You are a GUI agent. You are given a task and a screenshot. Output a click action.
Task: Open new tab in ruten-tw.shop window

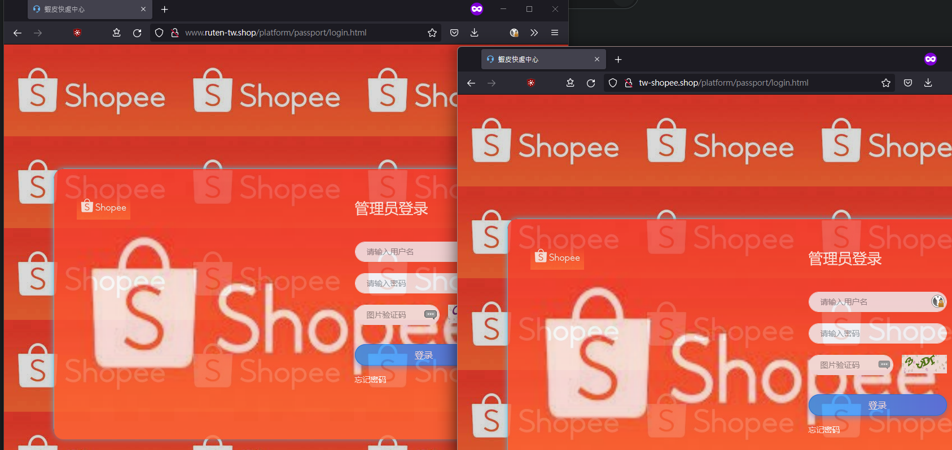point(165,9)
